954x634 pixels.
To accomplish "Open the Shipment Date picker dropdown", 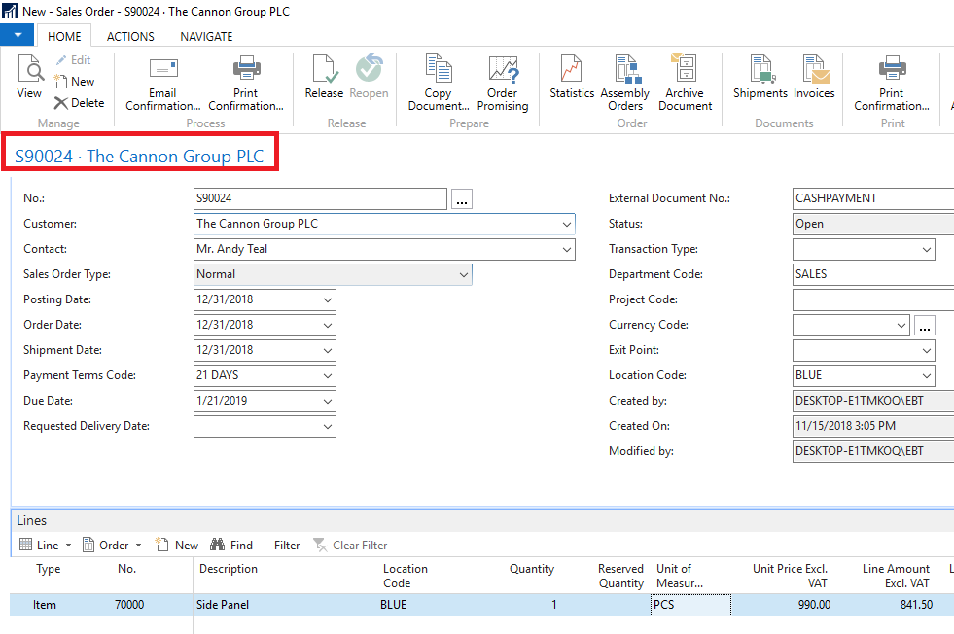I will [328, 350].
